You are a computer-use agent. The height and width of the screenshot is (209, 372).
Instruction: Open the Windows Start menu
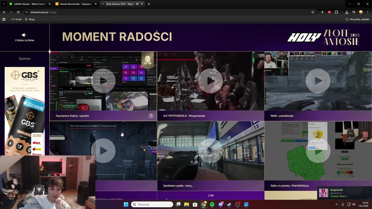pyautogui.click(x=126, y=204)
